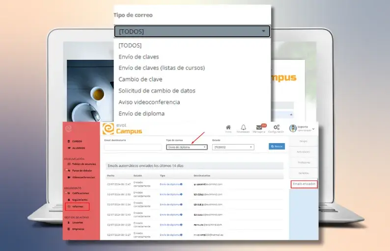The image size is (390, 251).
Task: Click the hotmail.es recipient address
Action: click(x=208, y=235)
